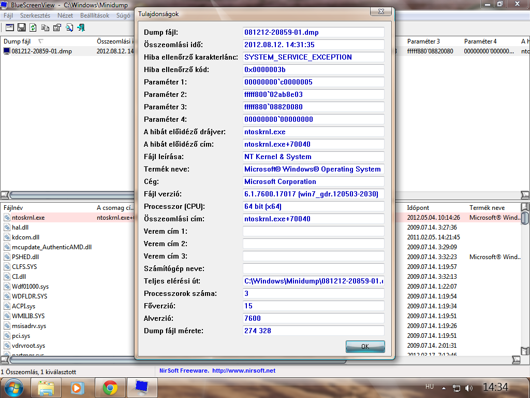
Task: Click the file icon beside CLFS.SYS
Action: 7,267
